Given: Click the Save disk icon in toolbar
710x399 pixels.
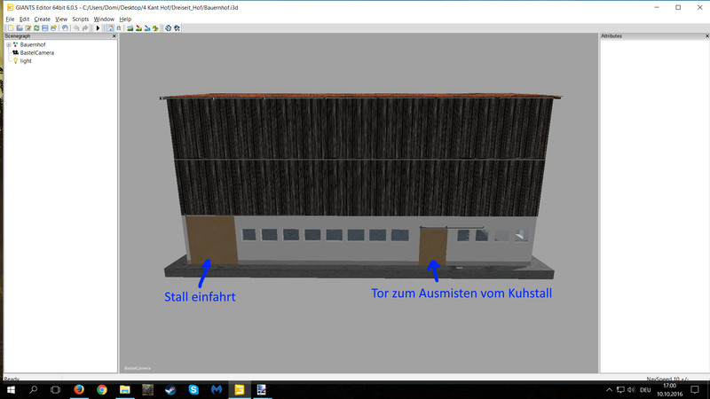Looking at the screenshot, I should [x=44, y=28].
